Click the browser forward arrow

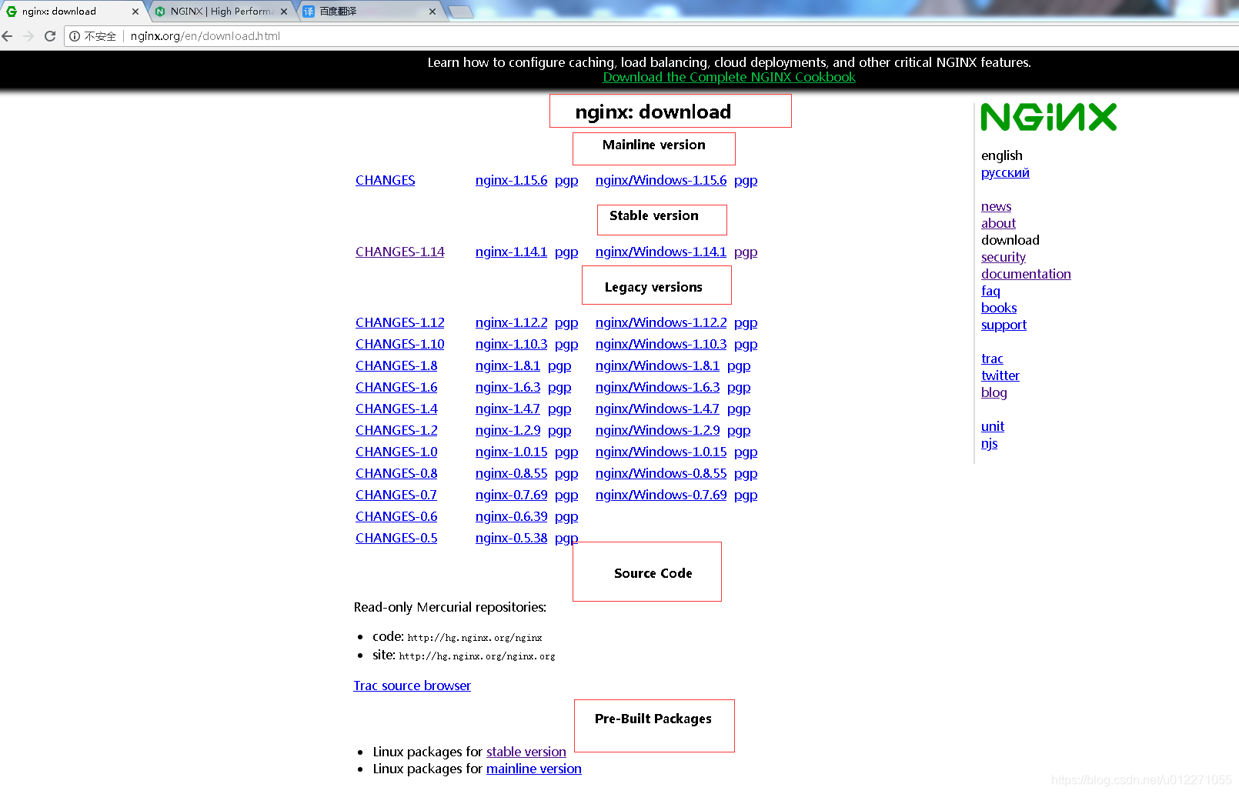[x=28, y=36]
